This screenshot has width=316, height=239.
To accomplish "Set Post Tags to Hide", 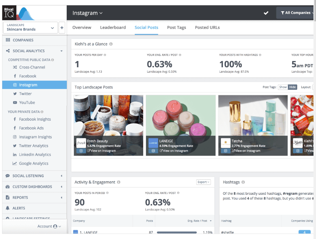I will coord(293,87).
